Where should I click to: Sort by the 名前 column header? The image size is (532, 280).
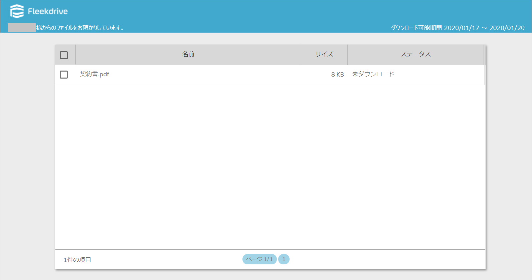tap(188, 54)
